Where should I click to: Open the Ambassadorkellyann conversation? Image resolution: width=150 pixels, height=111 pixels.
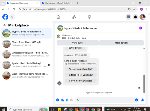coord(26,54)
